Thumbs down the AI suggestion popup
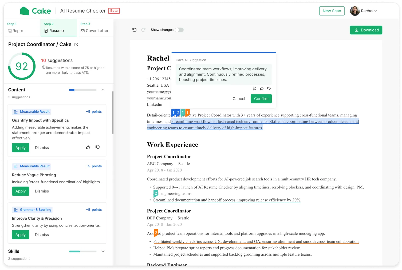The height and width of the screenshot is (270, 402). coord(269,88)
